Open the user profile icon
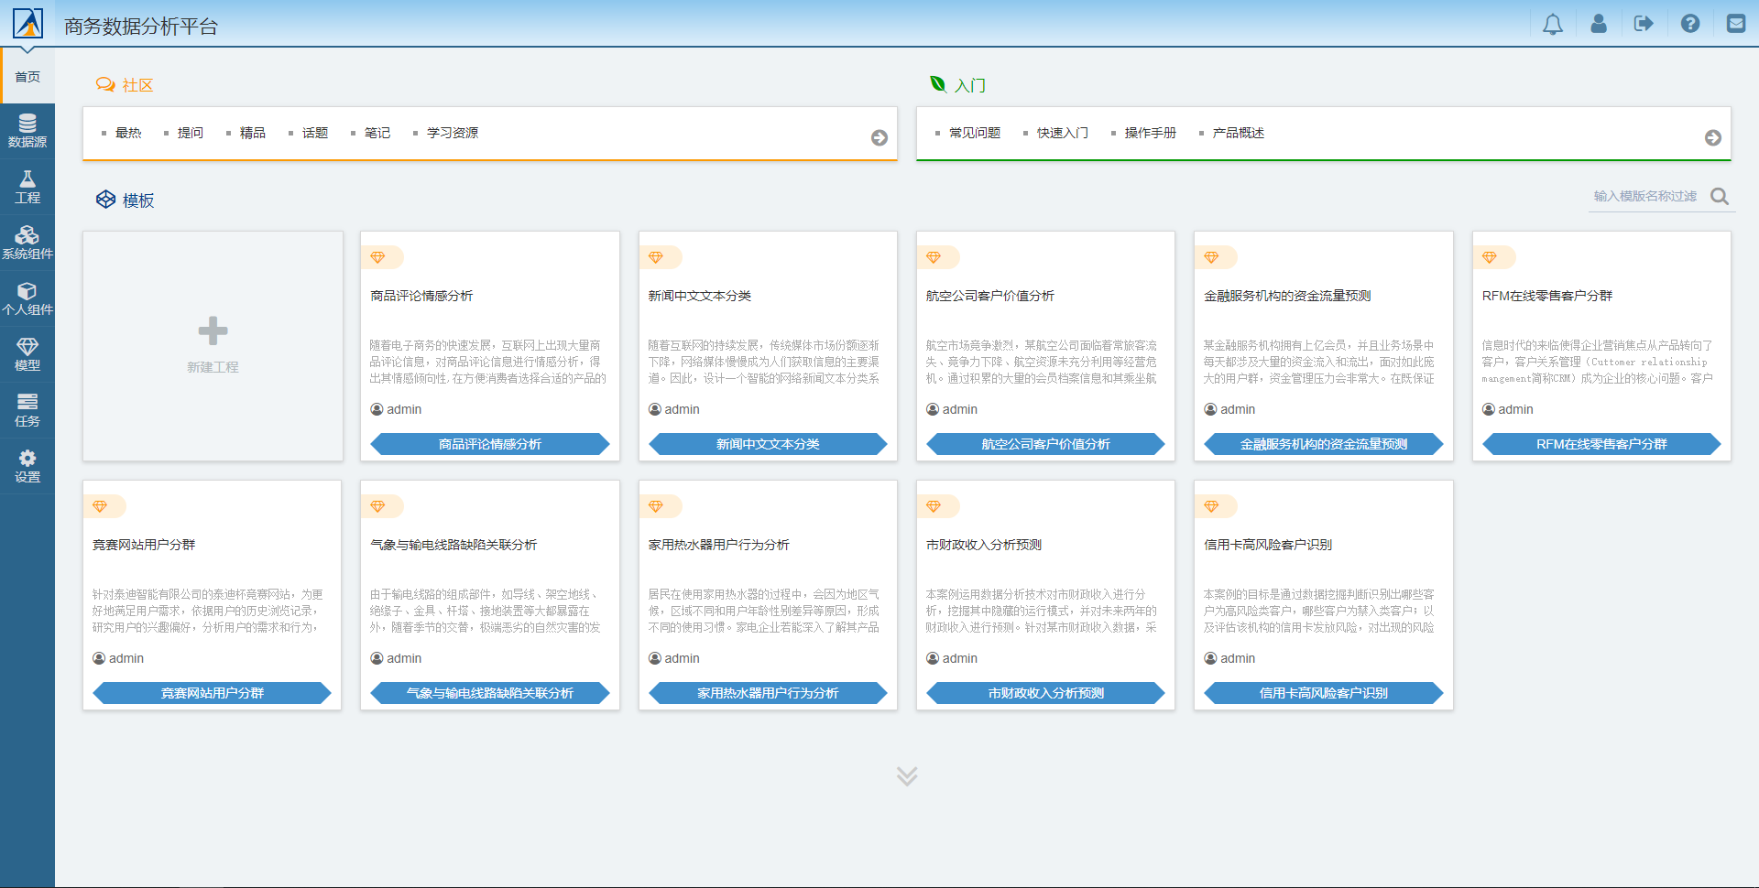Viewport: 1759px width, 888px height. 1599,24
